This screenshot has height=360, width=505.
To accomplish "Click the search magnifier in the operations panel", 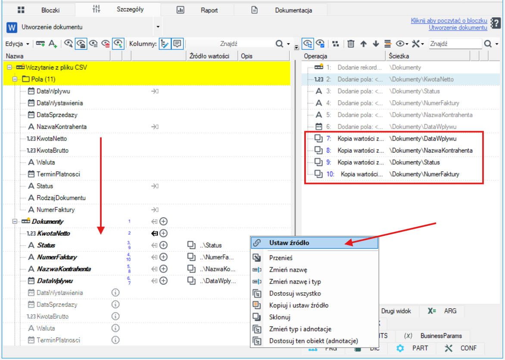I will pyautogui.click(x=488, y=44).
